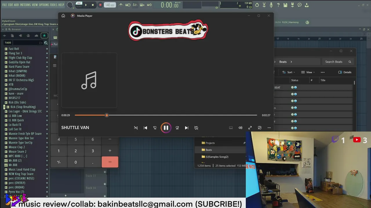
Task: Toggle countdown before recording icon
Action: (x=135, y=5)
